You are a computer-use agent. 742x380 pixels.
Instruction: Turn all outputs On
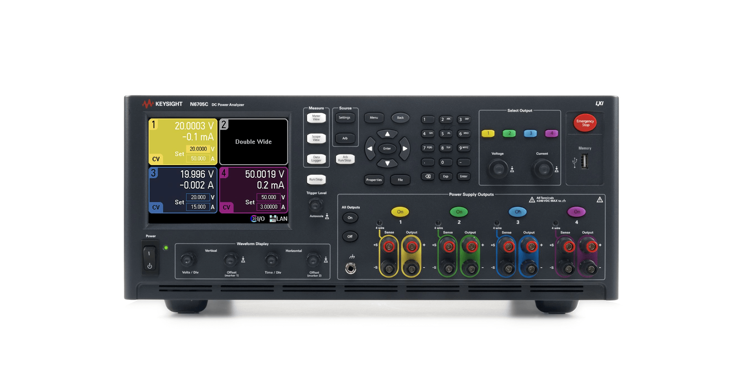pyautogui.click(x=350, y=218)
